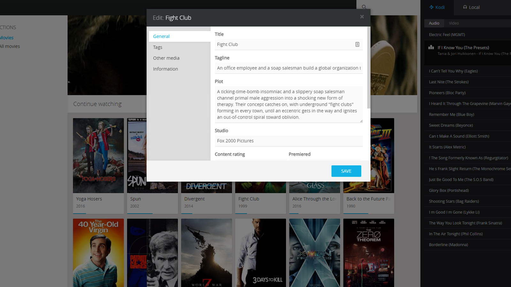Open the 40 Year-Old Virgin poster

98,253
